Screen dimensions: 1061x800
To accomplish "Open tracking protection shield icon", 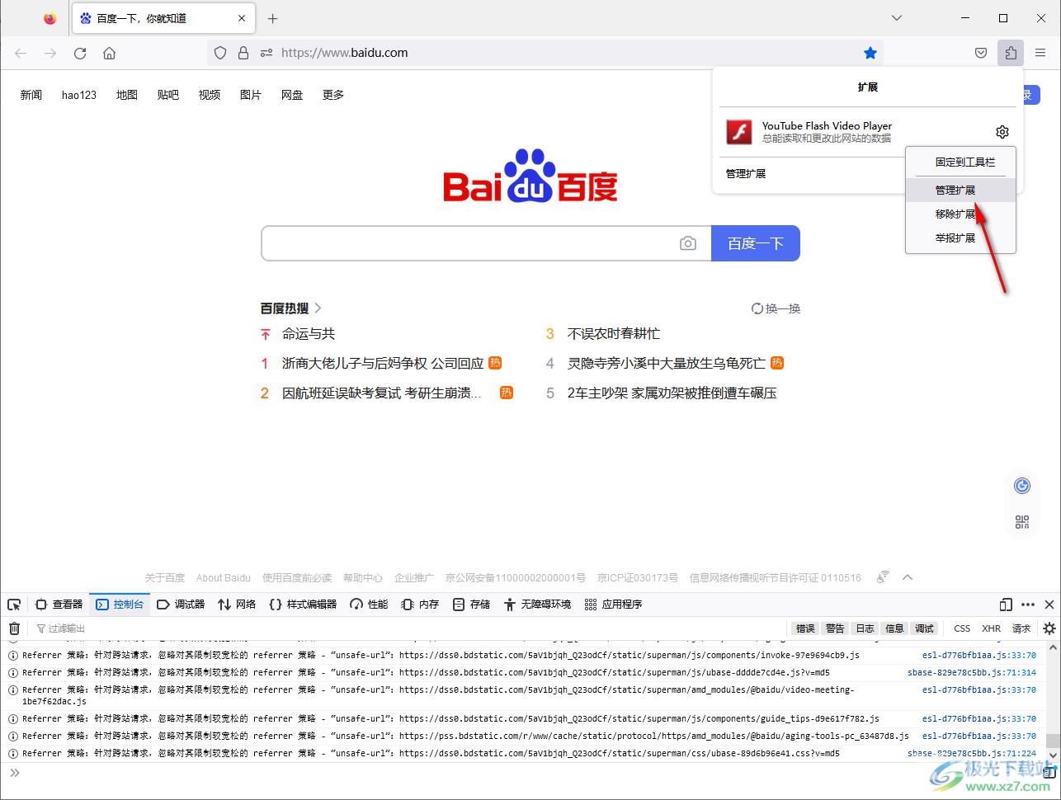I will pyautogui.click(x=220, y=53).
